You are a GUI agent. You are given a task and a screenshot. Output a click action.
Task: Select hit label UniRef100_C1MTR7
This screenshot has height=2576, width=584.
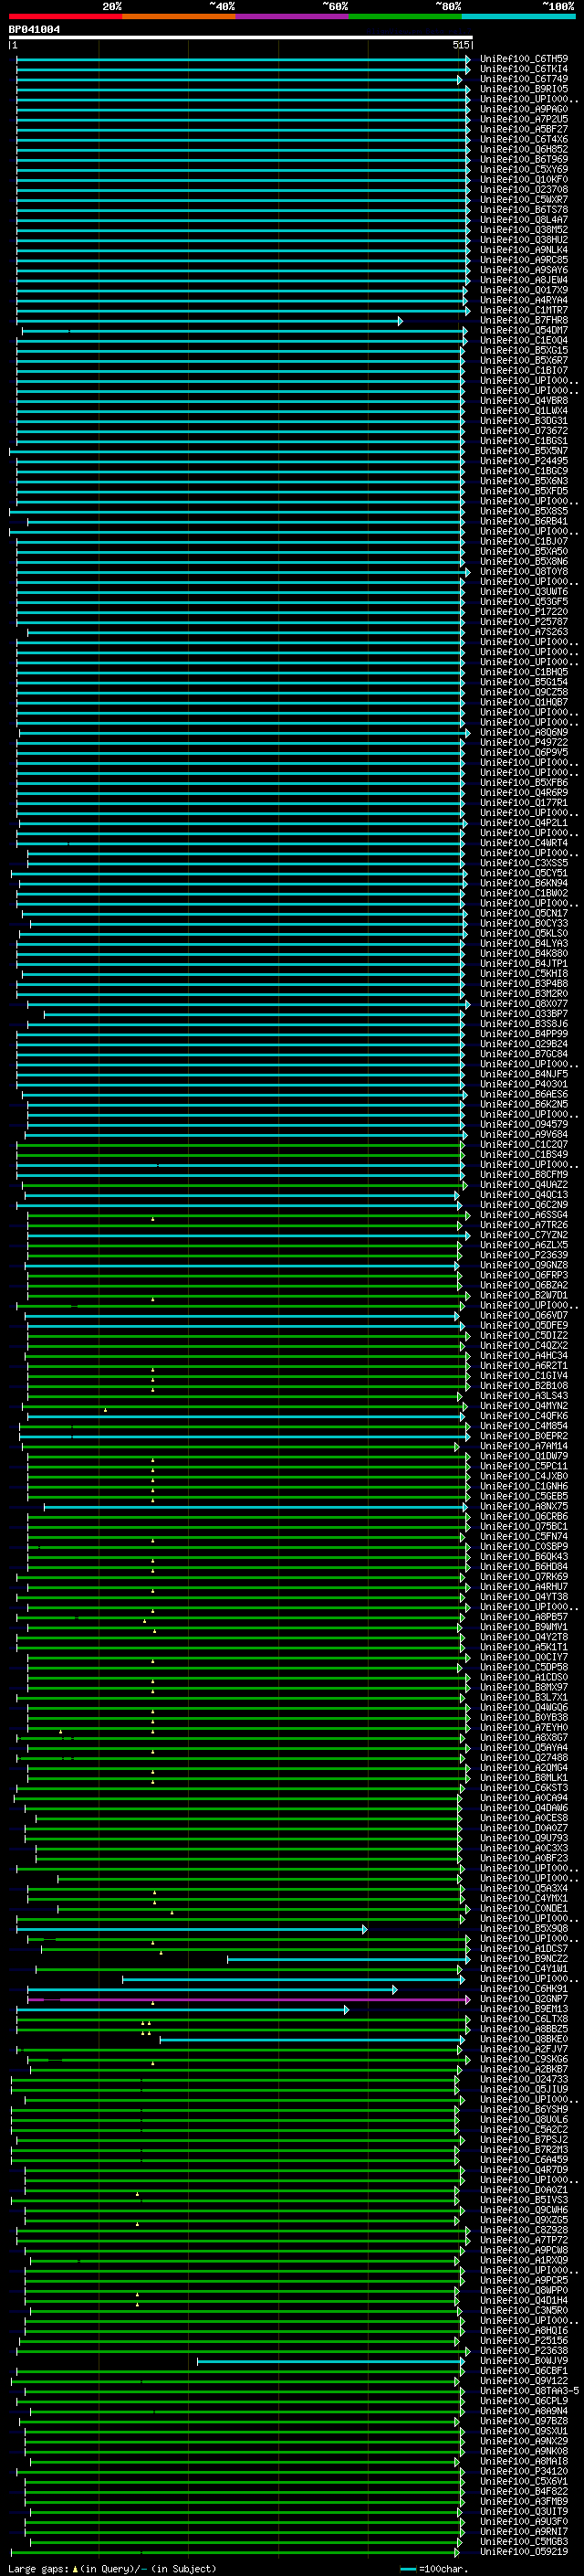(x=524, y=310)
